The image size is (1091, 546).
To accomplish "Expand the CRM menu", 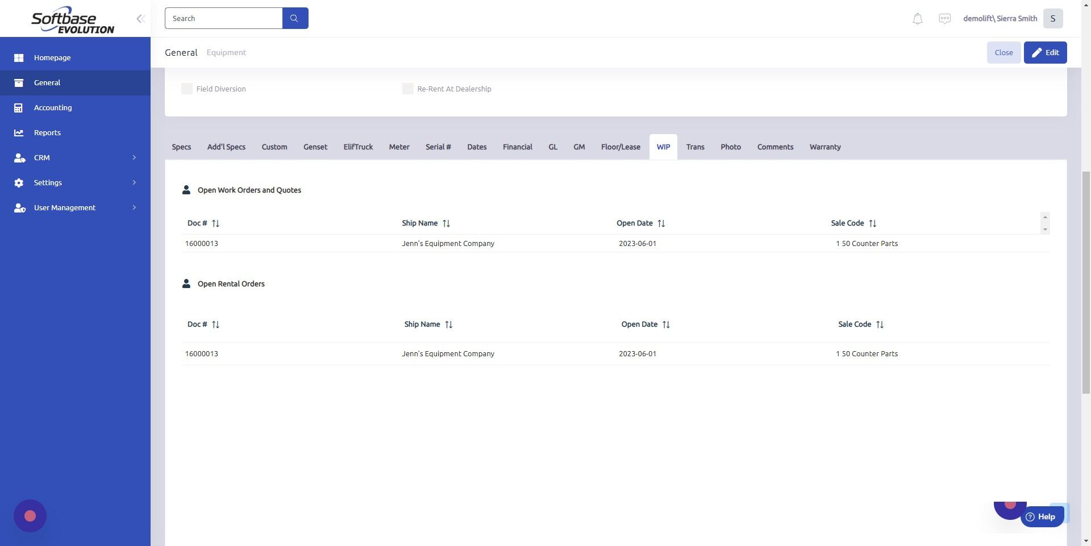I will click(42, 157).
